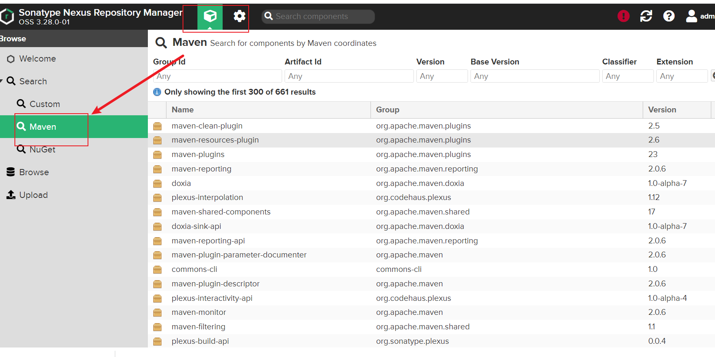
Task: Select Maven search in sidebar
Action: [x=43, y=127]
